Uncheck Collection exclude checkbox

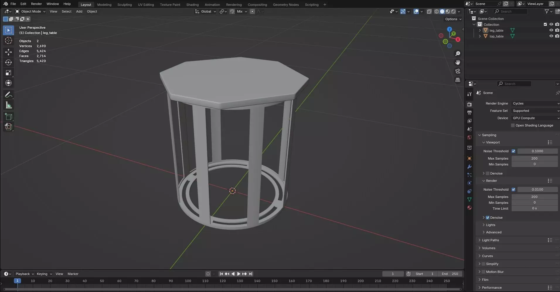pyautogui.click(x=545, y=24)
